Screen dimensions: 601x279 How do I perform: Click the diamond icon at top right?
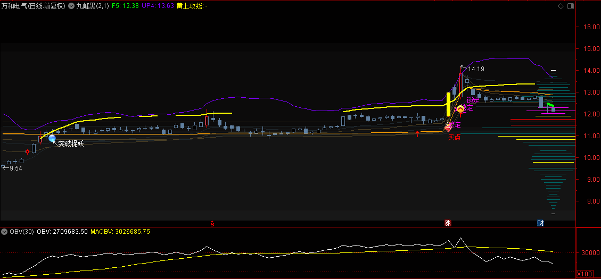tap(561, 6)
